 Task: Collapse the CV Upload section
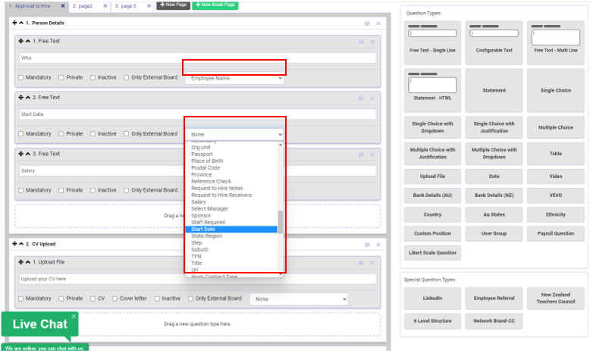pyautogui.click(x=21, y=244)
